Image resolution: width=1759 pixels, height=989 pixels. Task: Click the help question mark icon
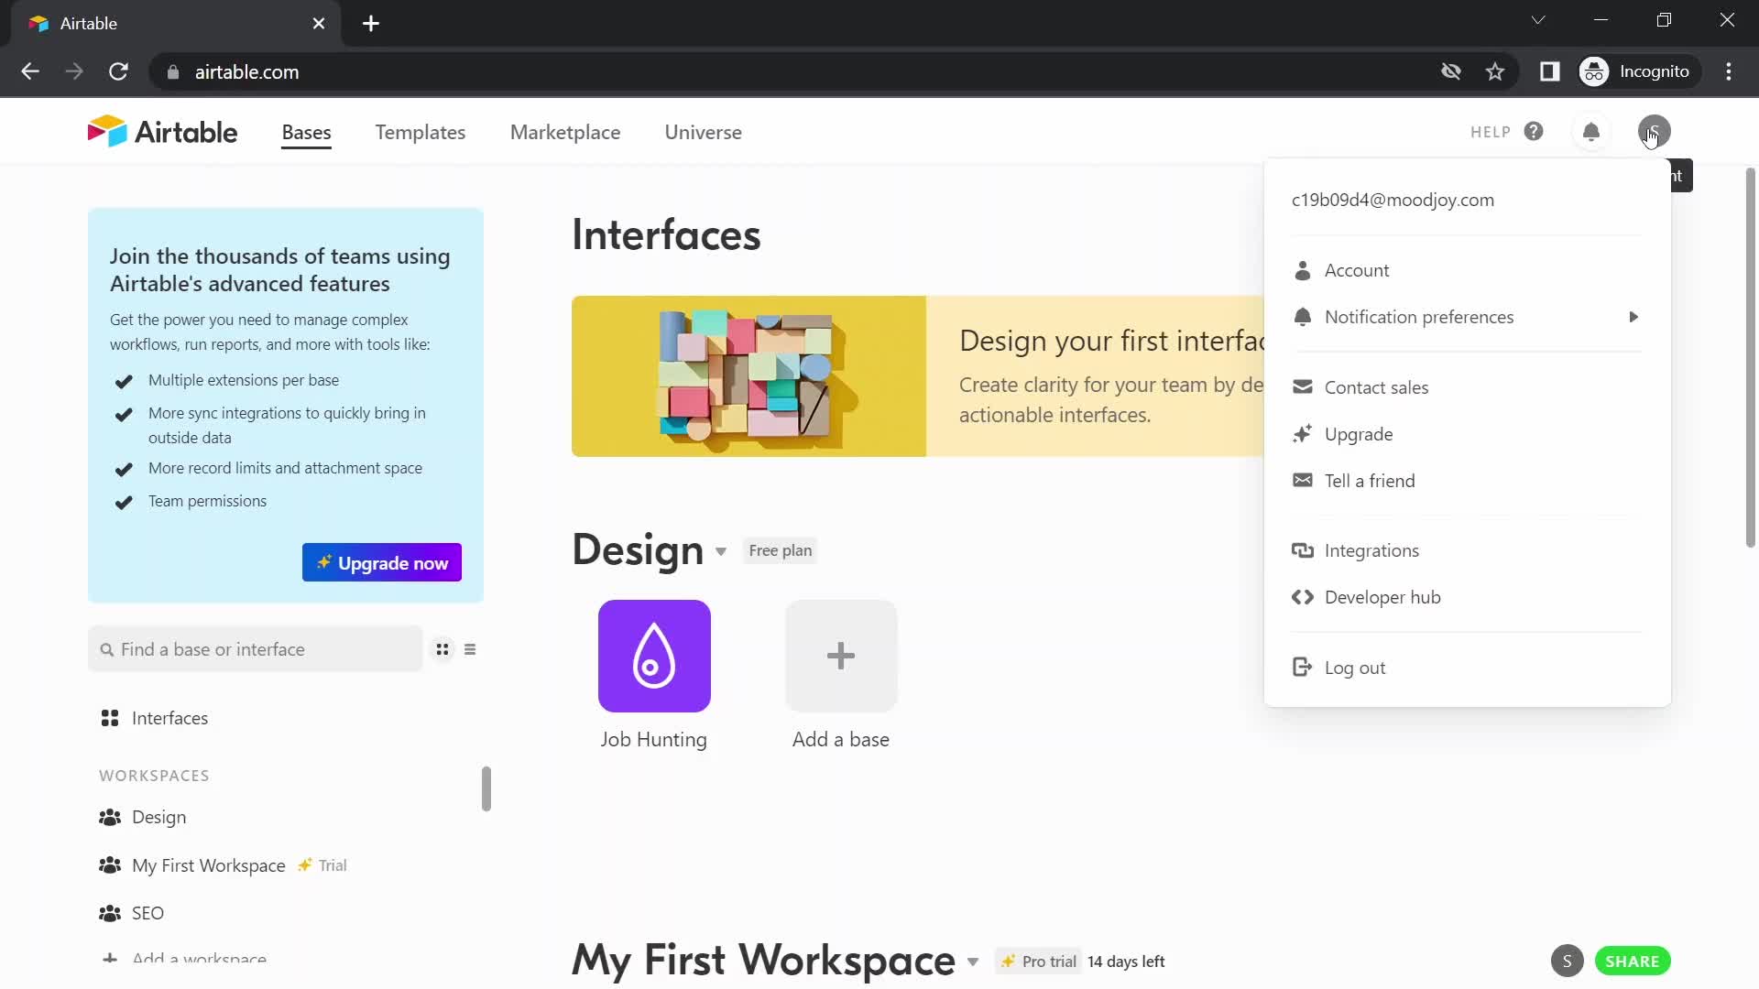[1533, 132]
